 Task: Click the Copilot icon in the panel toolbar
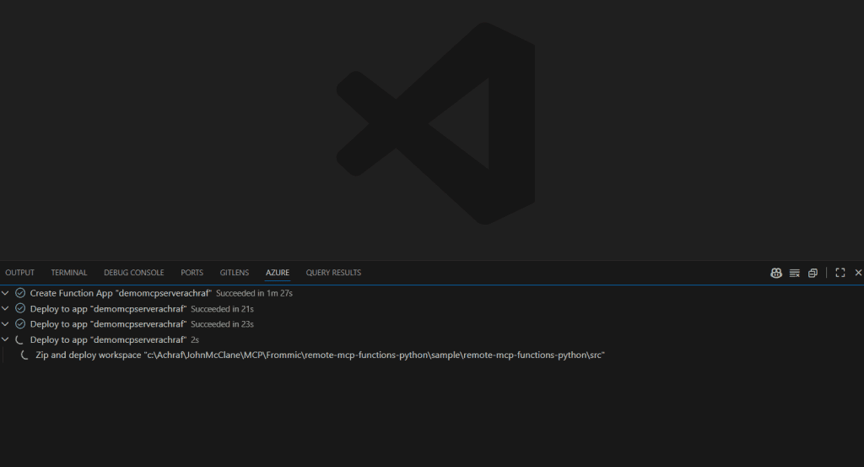click(775, 273)
